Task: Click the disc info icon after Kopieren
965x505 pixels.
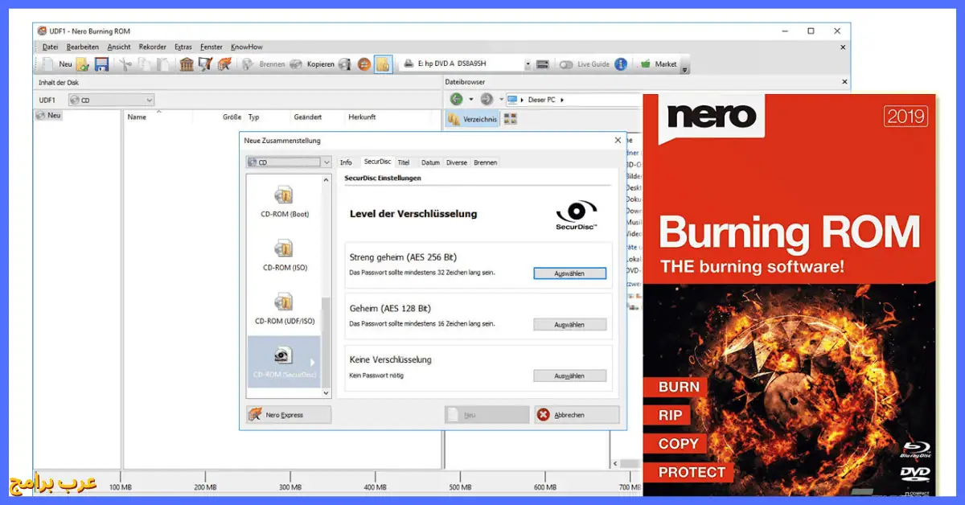Action: tap(345, 64)
